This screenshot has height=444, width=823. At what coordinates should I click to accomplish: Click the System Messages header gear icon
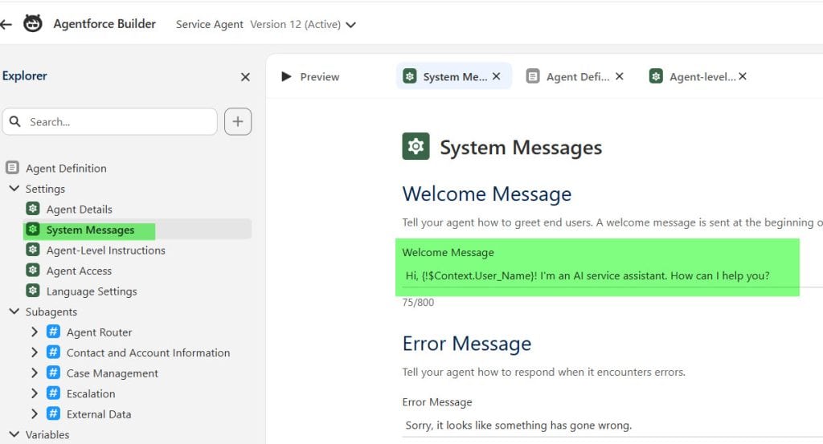(x=416, y=146)
